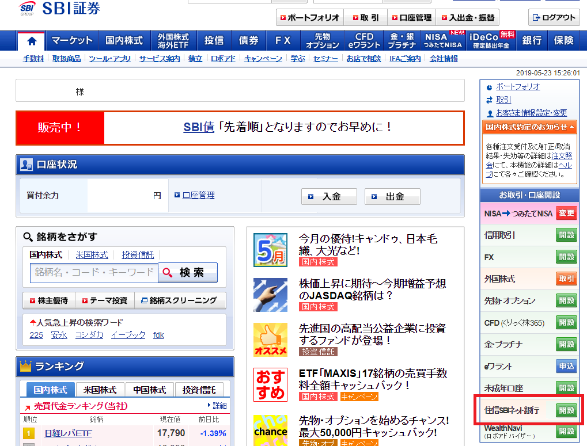Open the マーケット menu
This screenshot has width=587, height=446.
(71, 40)
